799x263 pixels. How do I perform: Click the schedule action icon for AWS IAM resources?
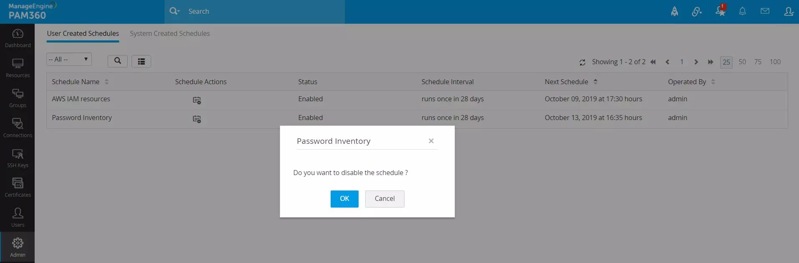[x=197, y=100]
